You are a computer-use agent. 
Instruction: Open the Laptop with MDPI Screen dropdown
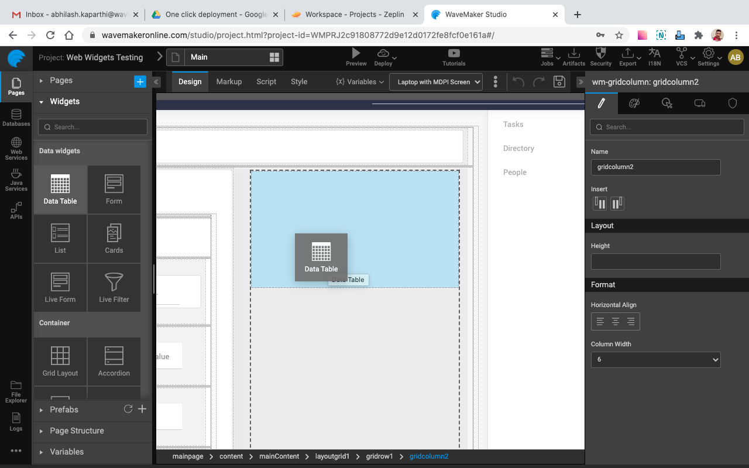[x=435, y=82]
